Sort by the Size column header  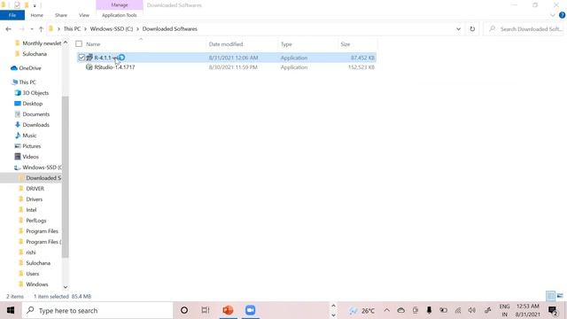(x=346, y=44)
